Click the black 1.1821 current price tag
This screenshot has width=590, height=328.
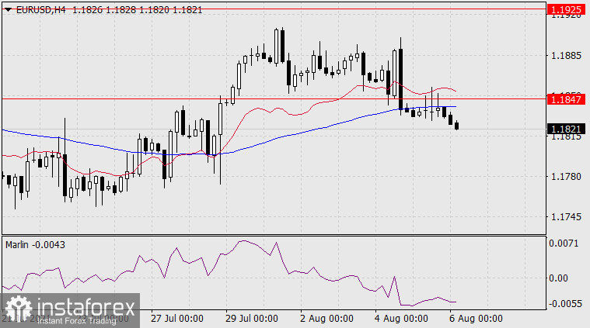[x=565, y=129]
